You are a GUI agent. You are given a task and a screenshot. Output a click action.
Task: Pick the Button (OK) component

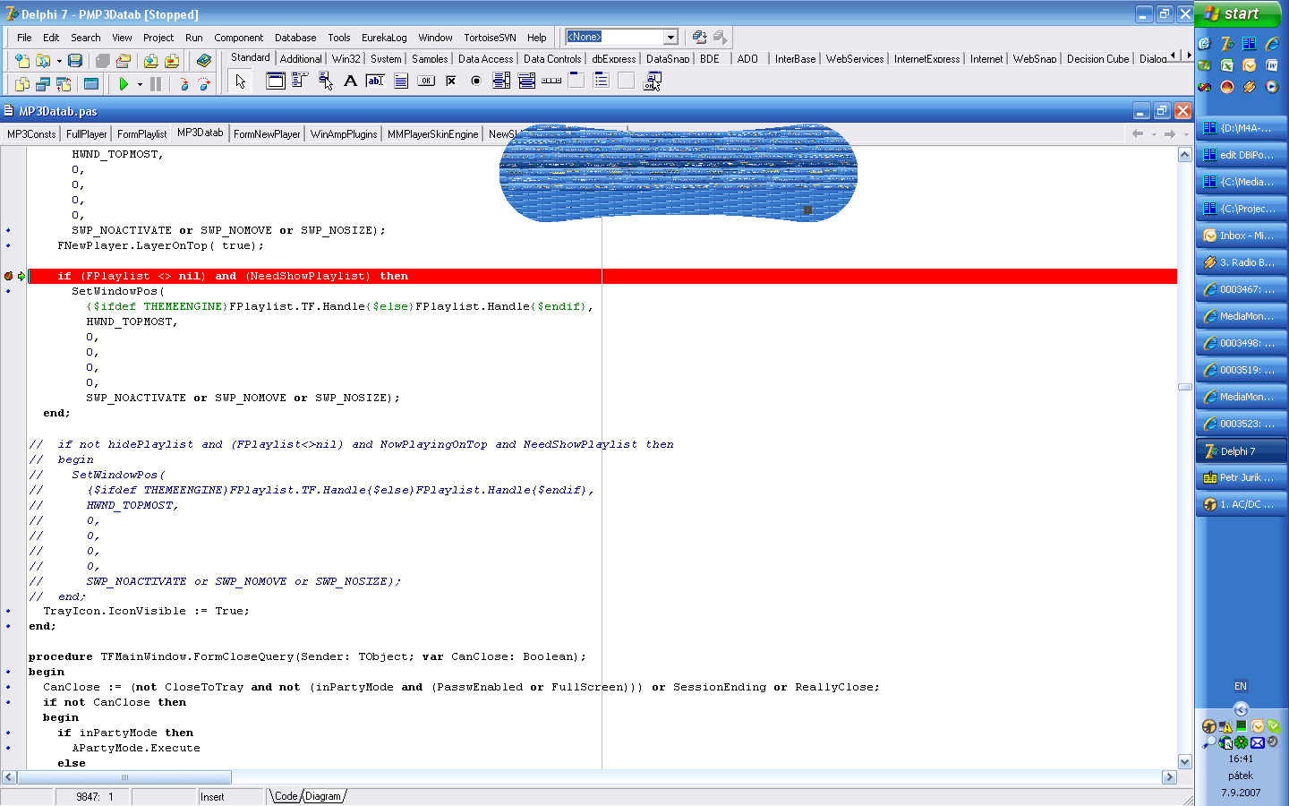pyautogui.click(x=426, y=81)
